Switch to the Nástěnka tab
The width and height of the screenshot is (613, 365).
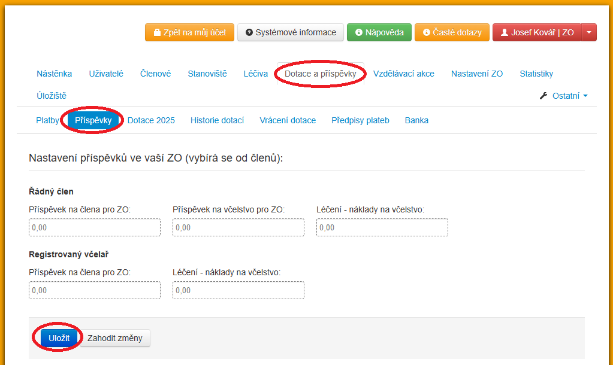click(x=54, y=74)
